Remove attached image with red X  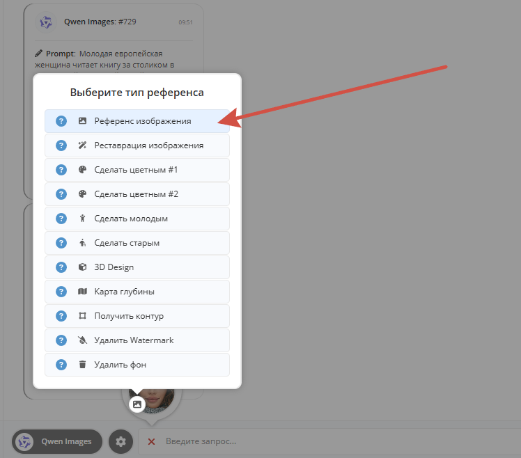[152, 441]
